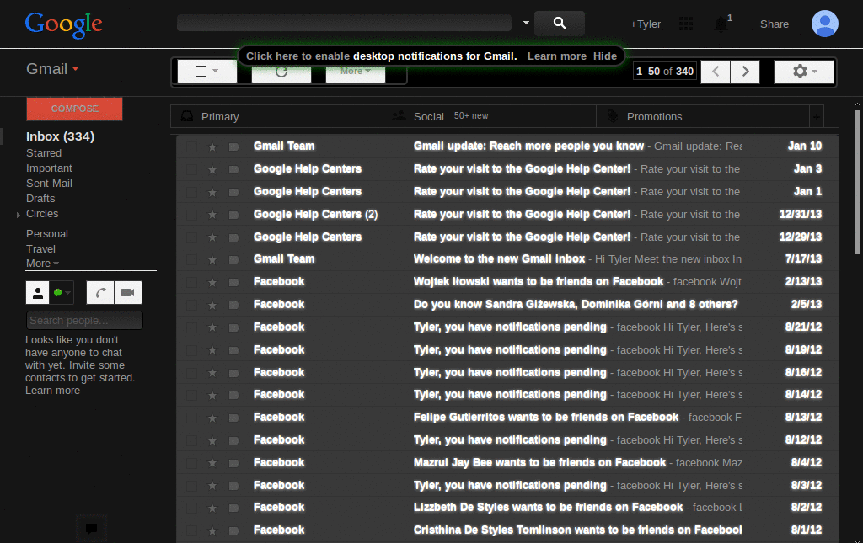Click the Google logo
The height and width of the screenshot is (543, 863).
point(63,24)
